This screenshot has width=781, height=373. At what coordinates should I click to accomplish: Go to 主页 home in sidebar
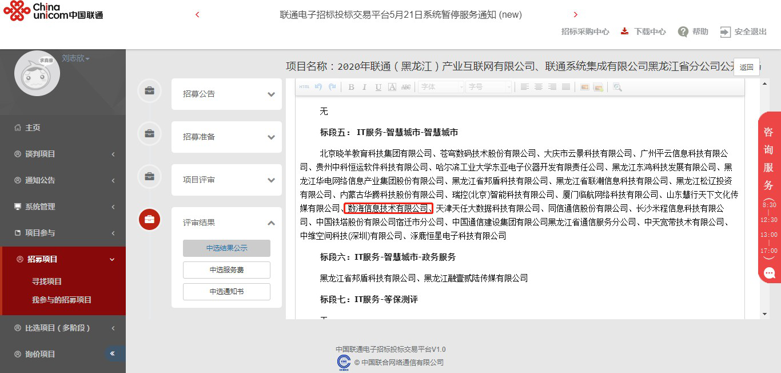click(x=63, y=128)
